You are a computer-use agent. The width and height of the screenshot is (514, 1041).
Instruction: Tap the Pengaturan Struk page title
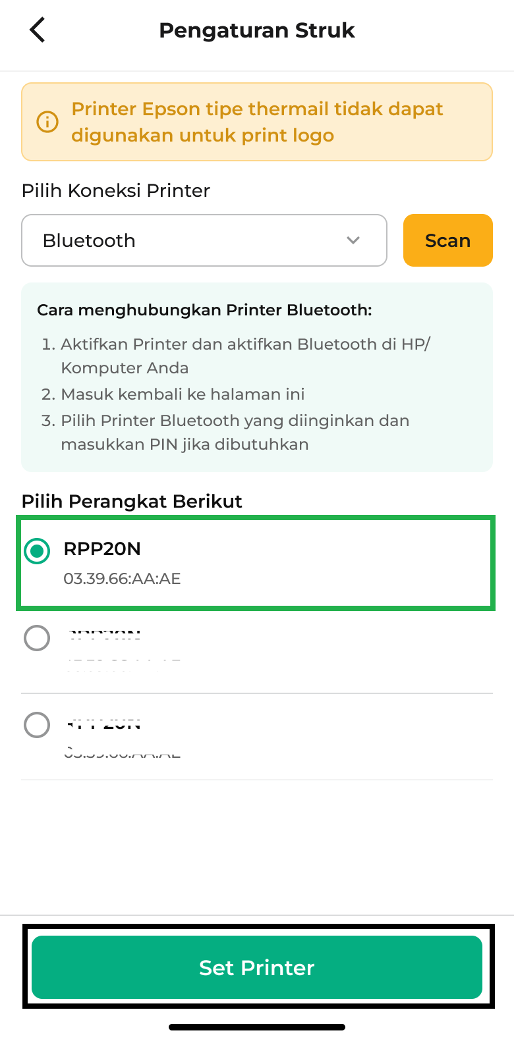[257, 30]
